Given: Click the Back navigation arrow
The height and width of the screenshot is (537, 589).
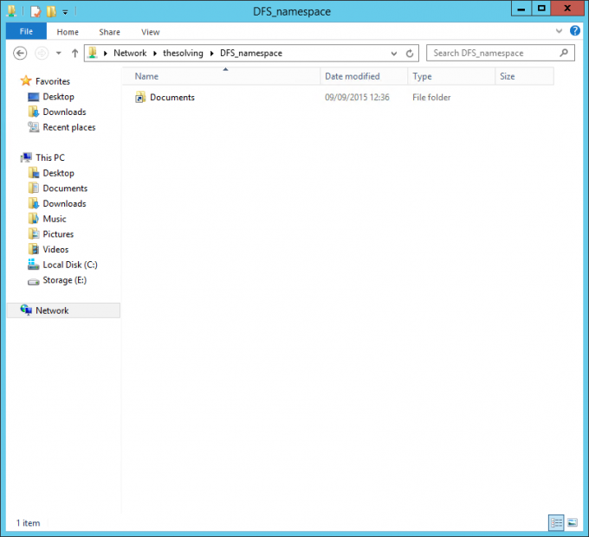Looking at the screenshot, I should point(21,53).
